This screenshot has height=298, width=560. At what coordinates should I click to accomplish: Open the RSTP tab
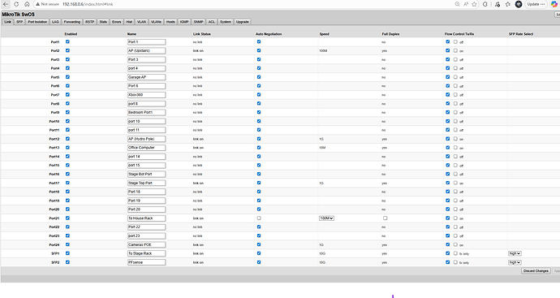(x=89, y=22)
